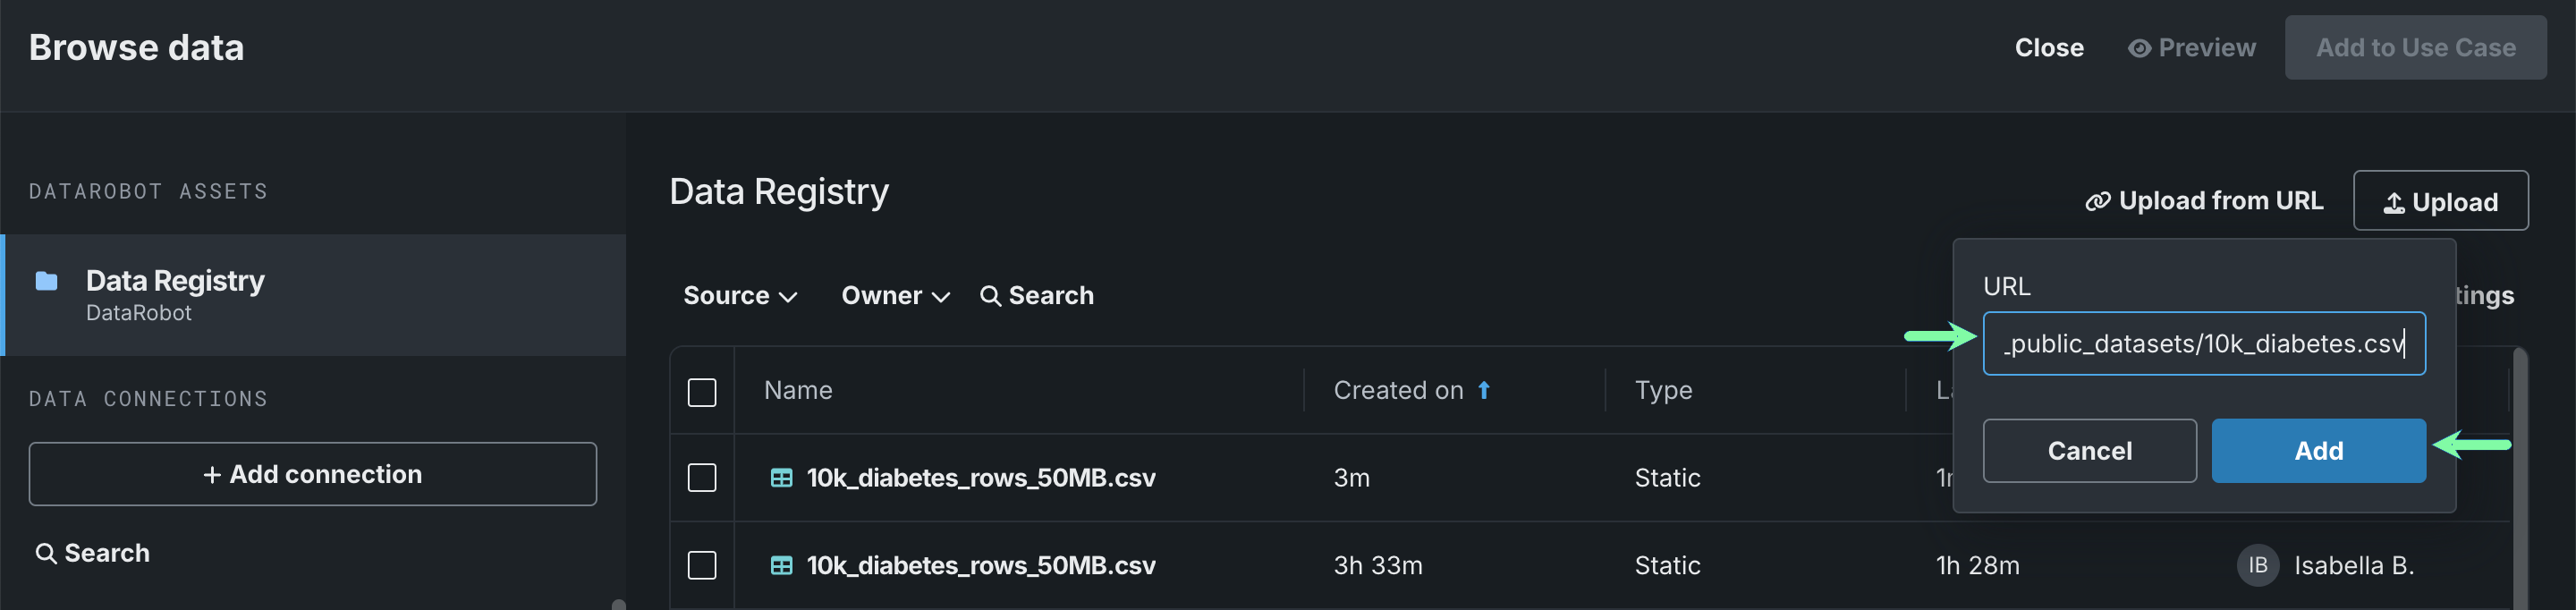The width and height of the screenshot is (2576, 610).
Task: Check the second 10k_diabetes_rows_50MB.csv row
Action: point(702,566)
